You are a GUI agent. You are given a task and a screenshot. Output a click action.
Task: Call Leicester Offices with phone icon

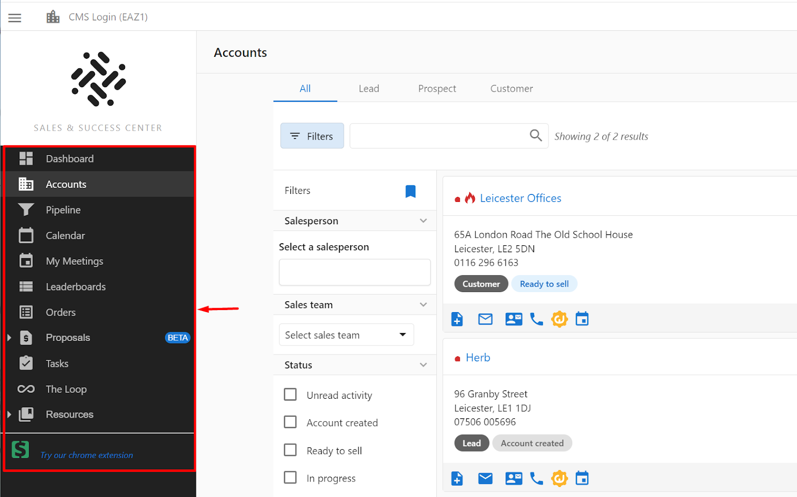(536, 319)
